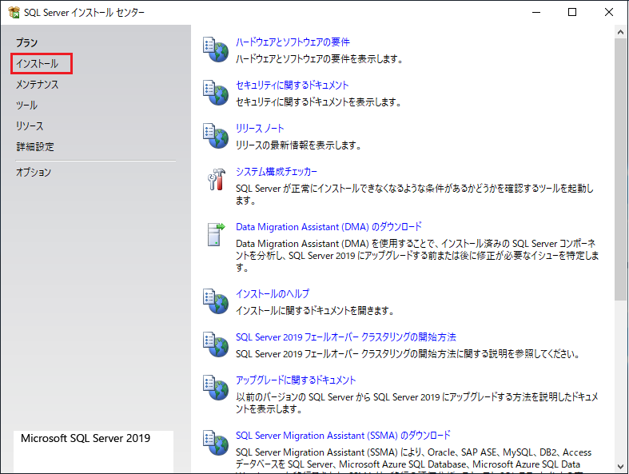Viewport: 629px width, 474px height.
Task: Click the description ハードウェアとソフトウェアの要件を表示します。
Action: click(x=320, y=59)
